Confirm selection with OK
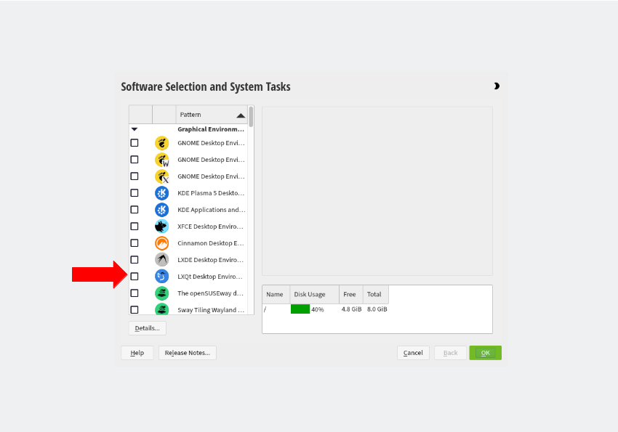 485,353
